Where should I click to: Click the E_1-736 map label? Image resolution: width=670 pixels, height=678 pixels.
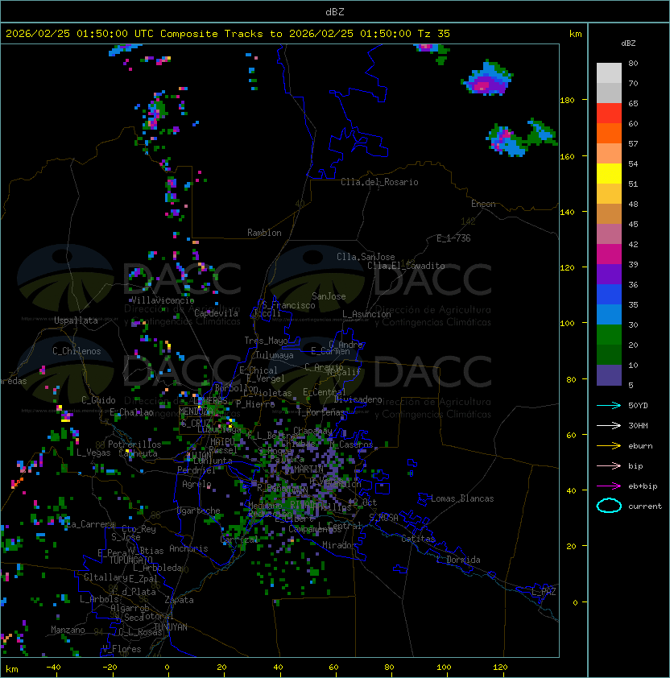[x=453, y=238]
